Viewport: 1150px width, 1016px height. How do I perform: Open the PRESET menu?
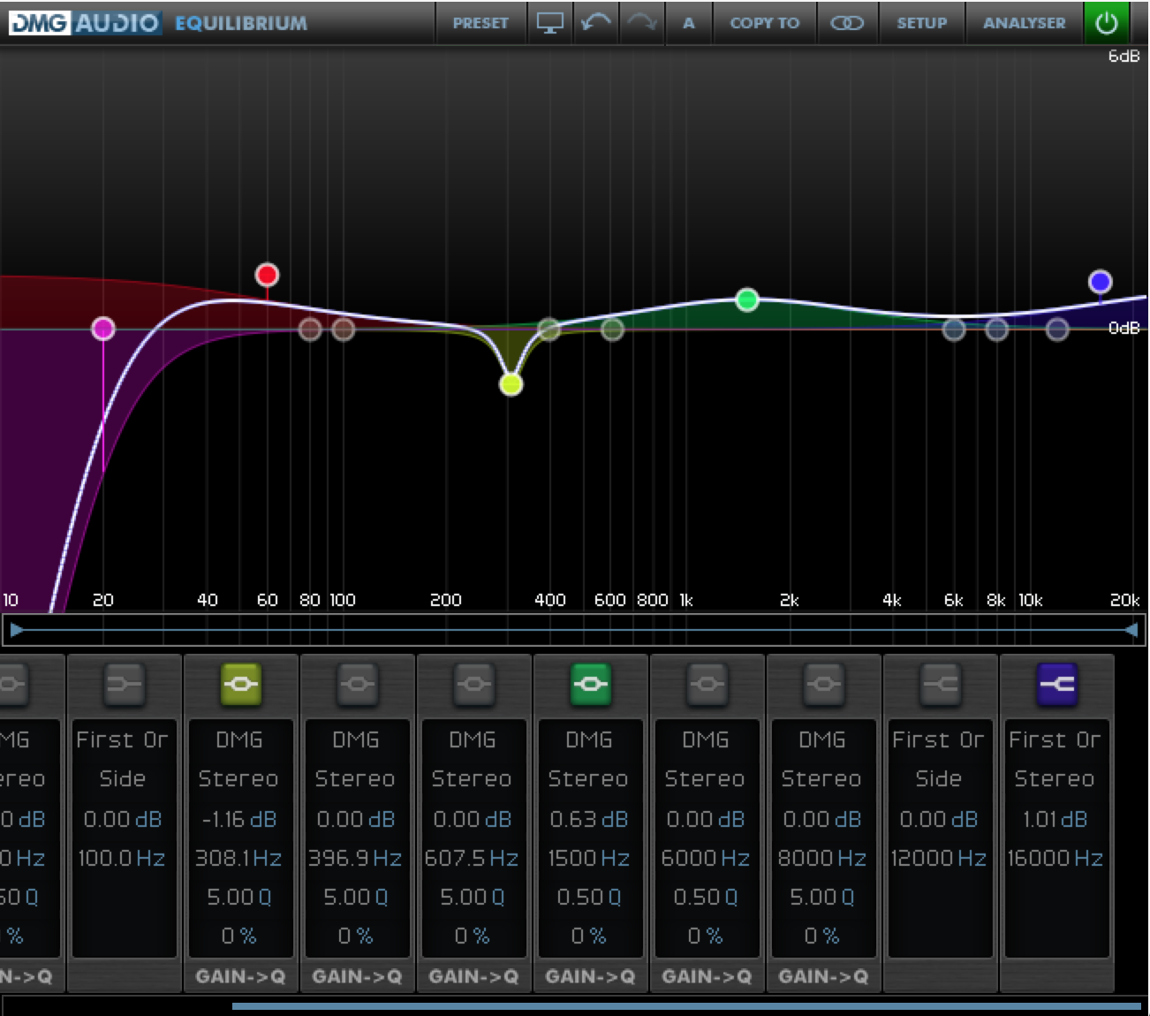pyautogui.click(x=480, y=23)
